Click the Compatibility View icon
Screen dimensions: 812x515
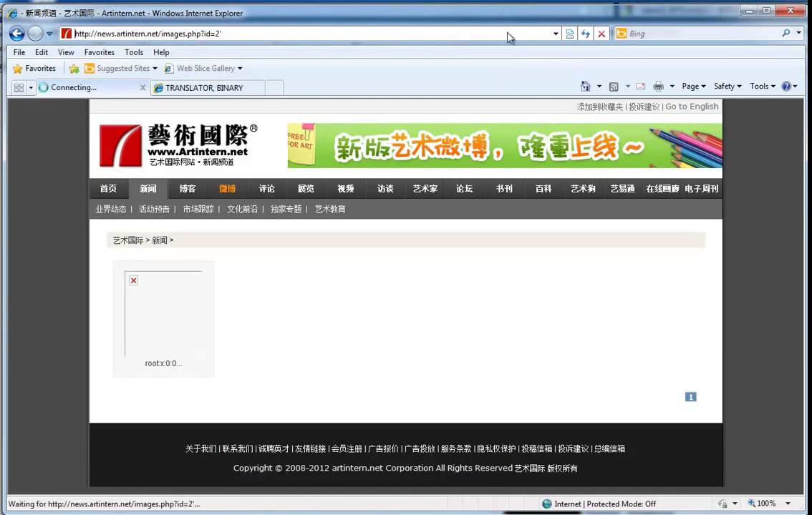point(570,34)
